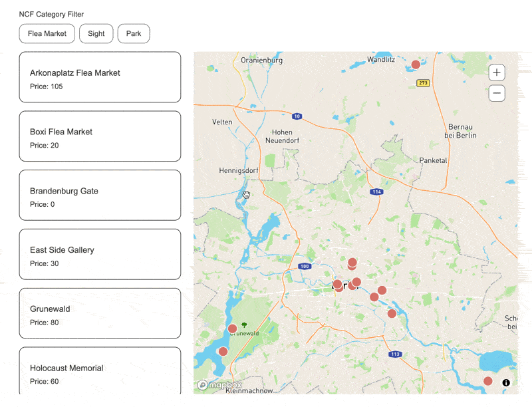Viewport: 532px width, 407px height.
Task: Click the Price: 105 text
Action: [x=46, y=86]
